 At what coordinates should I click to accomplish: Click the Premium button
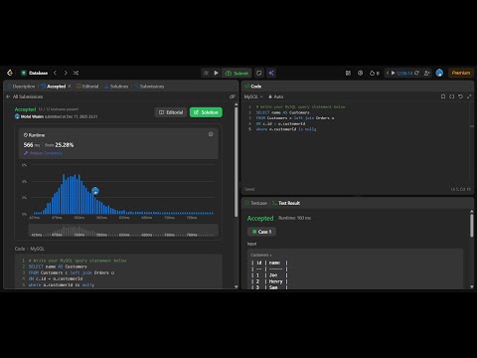pos(461,73)
